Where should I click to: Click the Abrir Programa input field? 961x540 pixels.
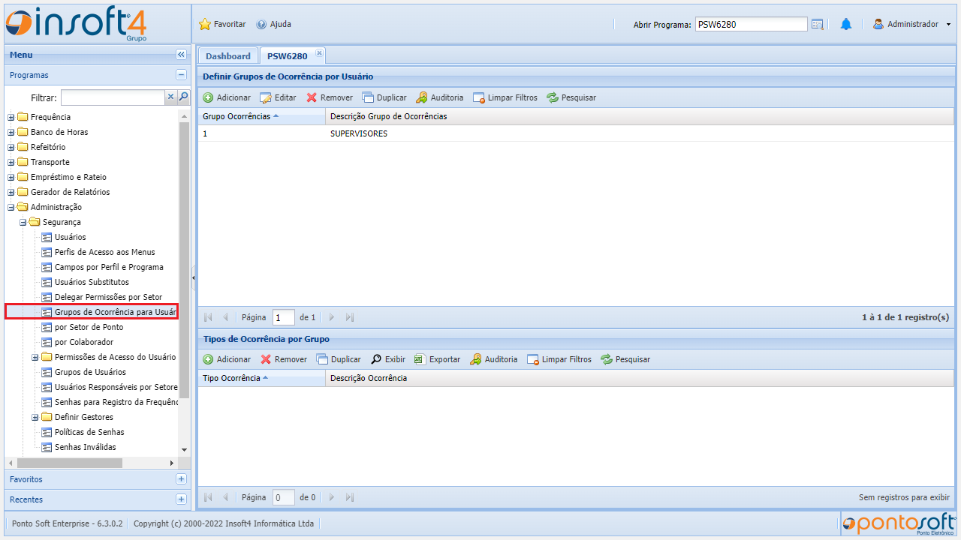coord(751,25)
